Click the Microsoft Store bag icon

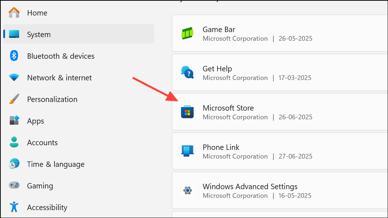point(187,112)
